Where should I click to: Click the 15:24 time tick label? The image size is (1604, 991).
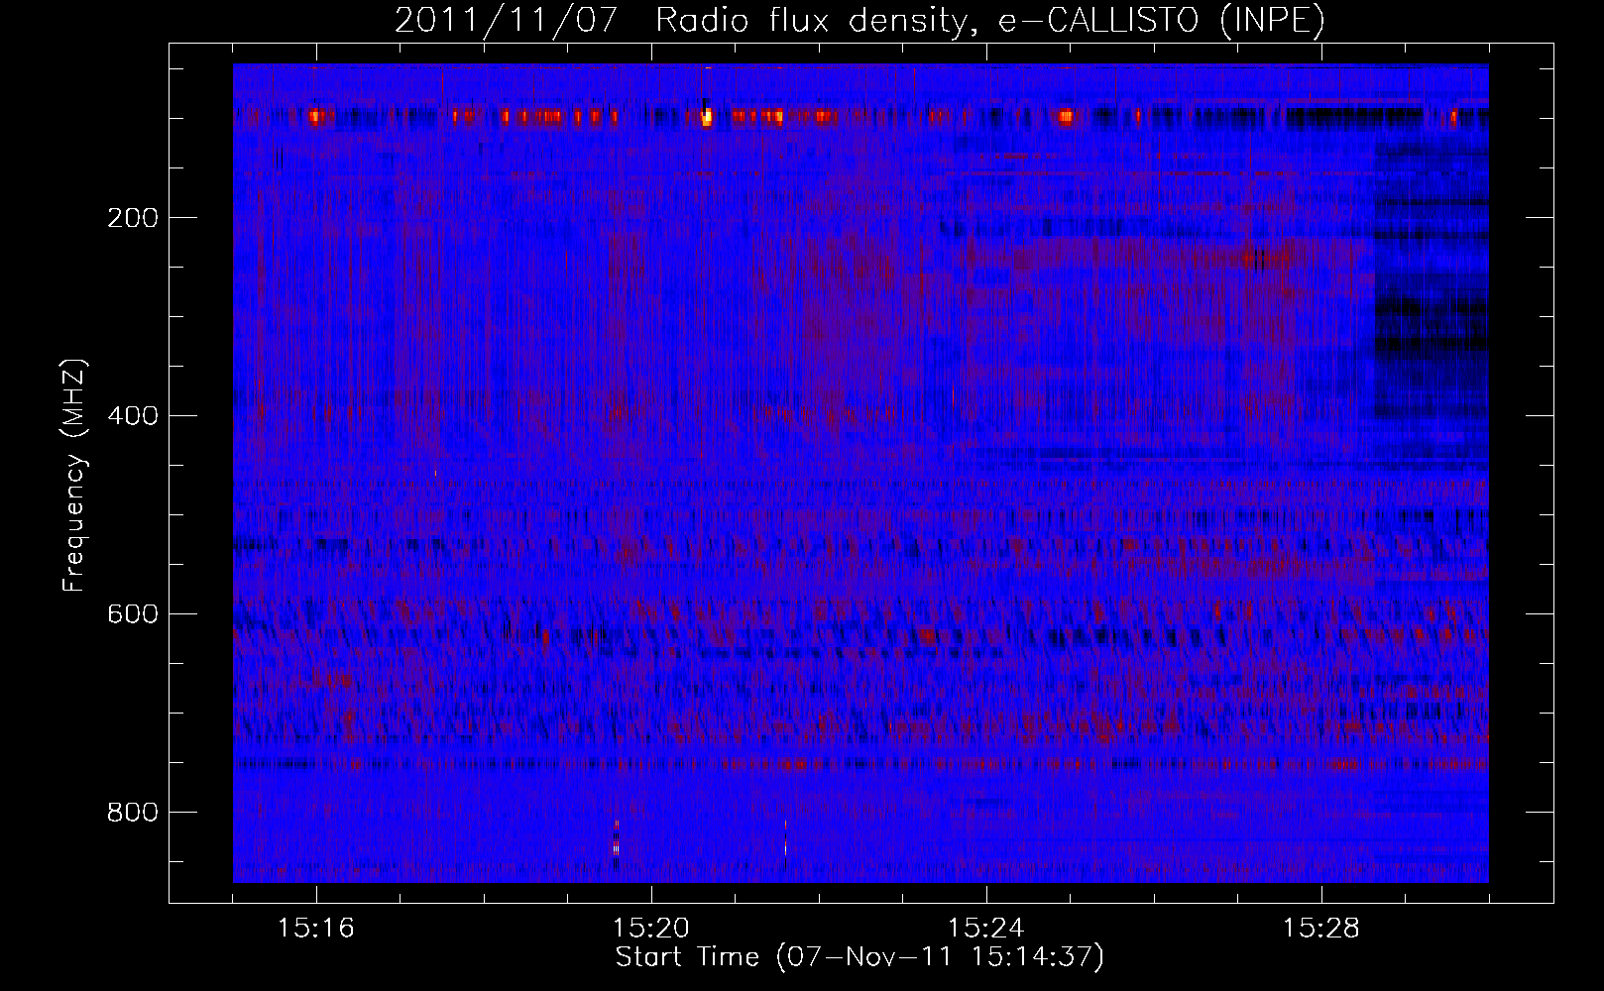pos(986,929)
